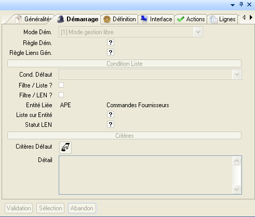Open the Mode Dém. dropdown
The image size is (255, 217).
pyautogui.click(x=198, y=32)
